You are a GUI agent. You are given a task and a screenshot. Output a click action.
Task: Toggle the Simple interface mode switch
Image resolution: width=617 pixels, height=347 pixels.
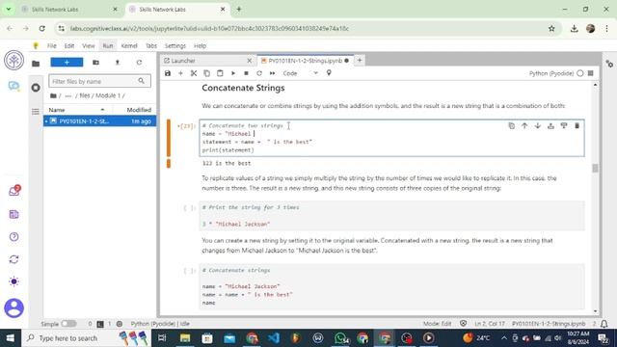(x=68, y=324)
